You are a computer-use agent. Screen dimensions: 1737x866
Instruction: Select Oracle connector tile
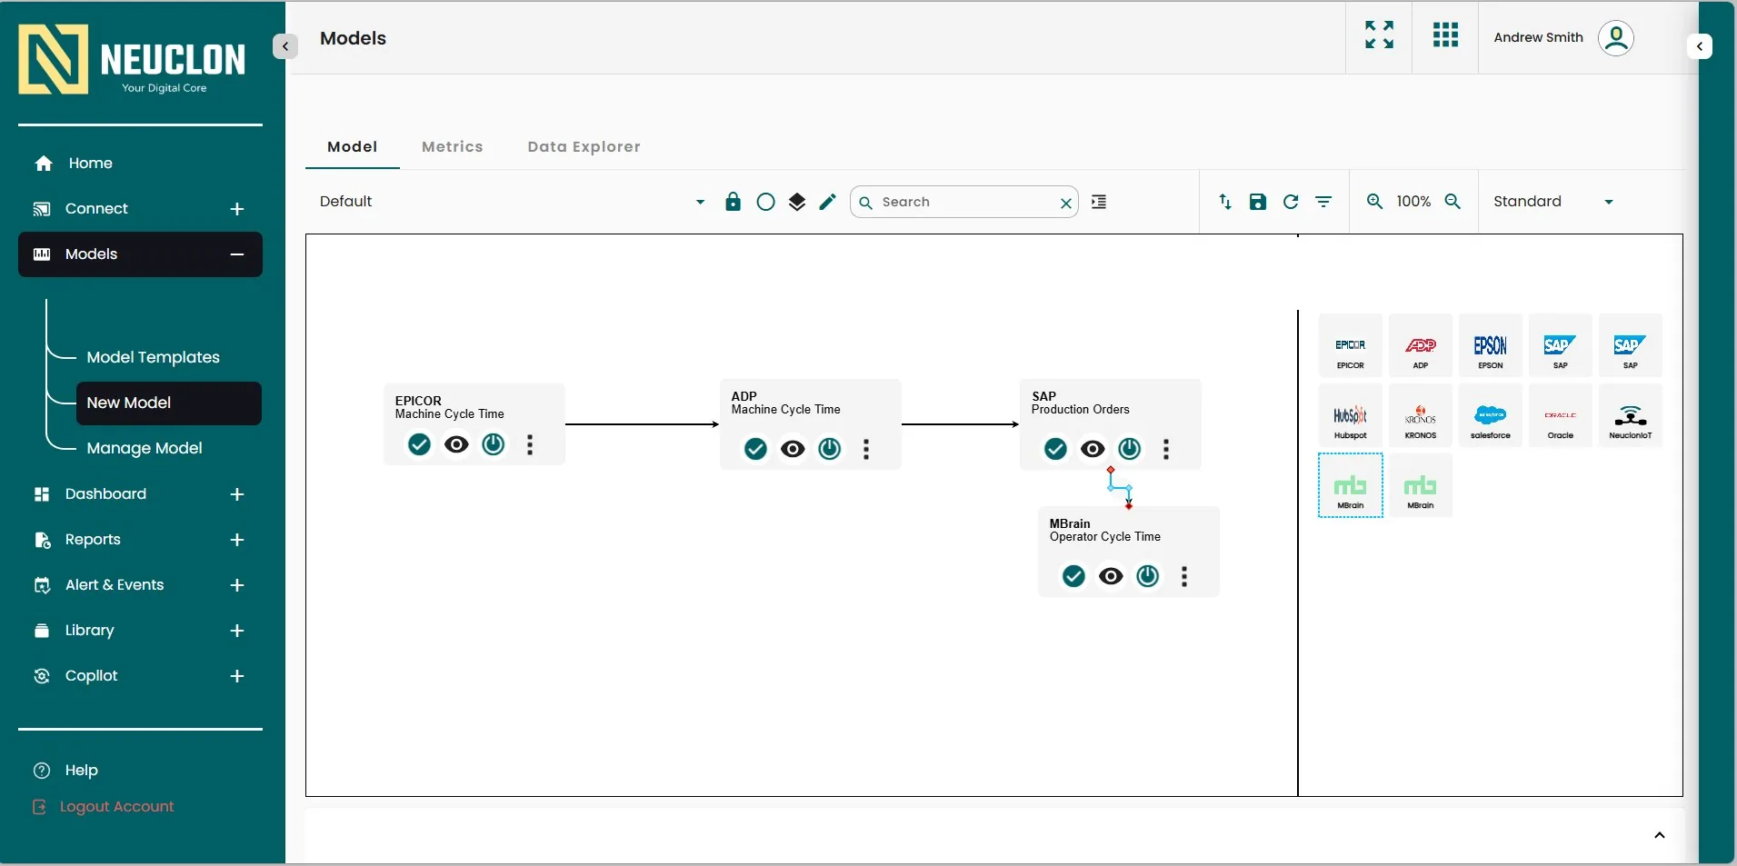(x=1561, y=415)
